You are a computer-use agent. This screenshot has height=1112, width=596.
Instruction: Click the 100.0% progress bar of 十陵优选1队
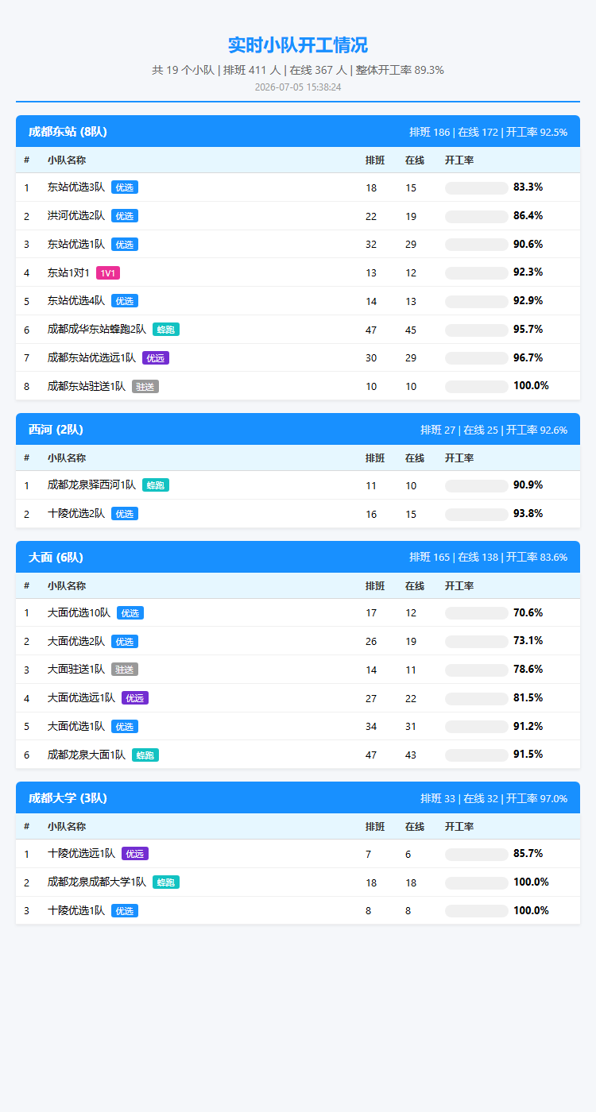pyautogui.click(x=477, y=911)
